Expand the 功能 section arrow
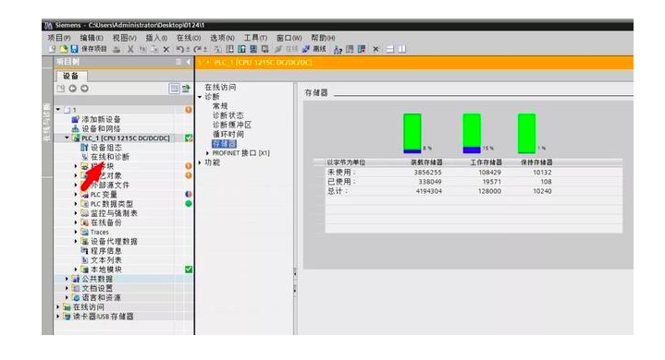The height and width of the screenshot is (360, 665). click(200, 162)
